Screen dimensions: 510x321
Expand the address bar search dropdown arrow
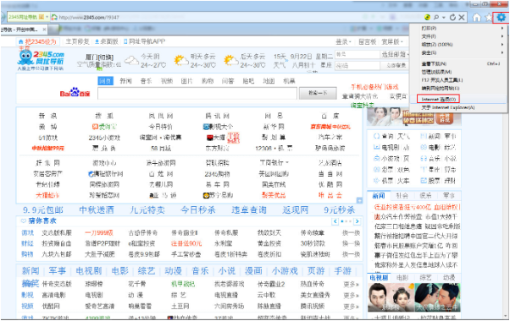pyautogui.click(x=444, y=17)
